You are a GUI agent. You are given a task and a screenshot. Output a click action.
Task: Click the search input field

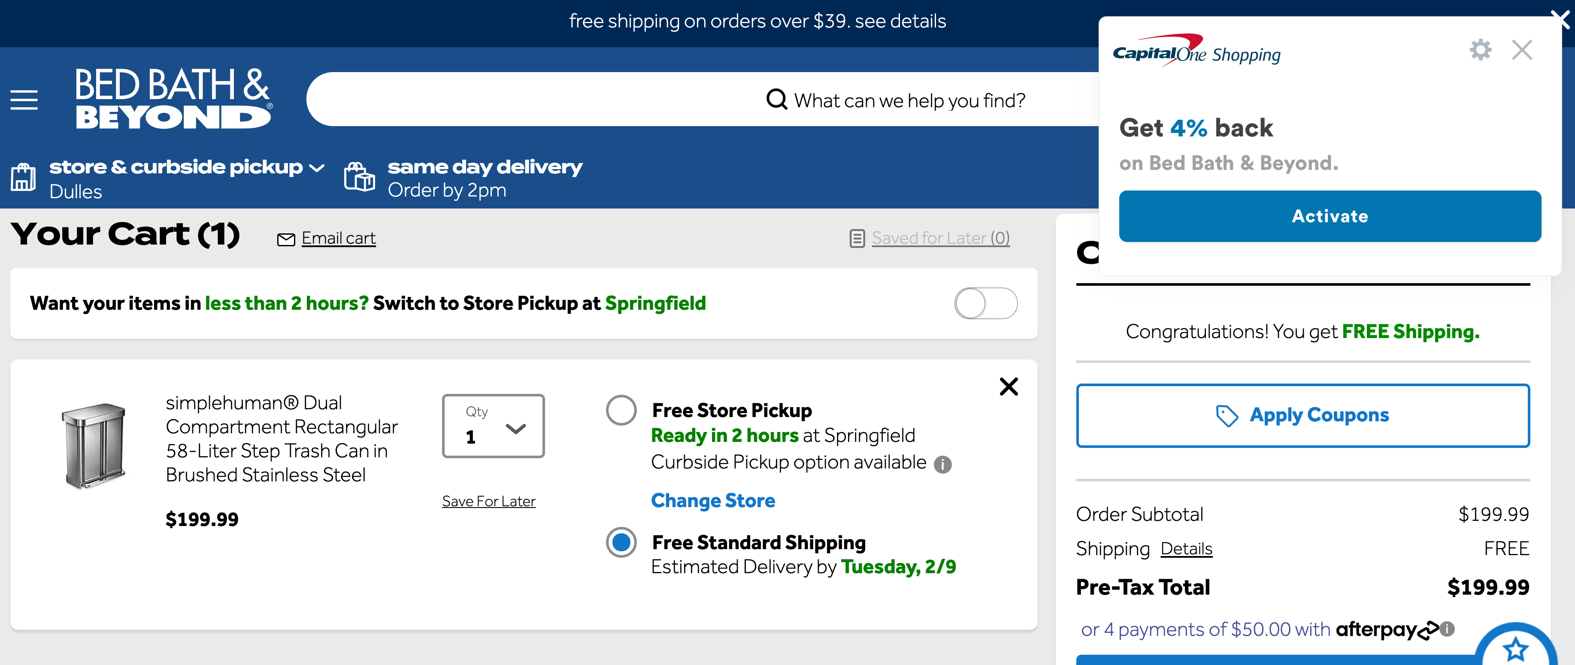point(703,99)
